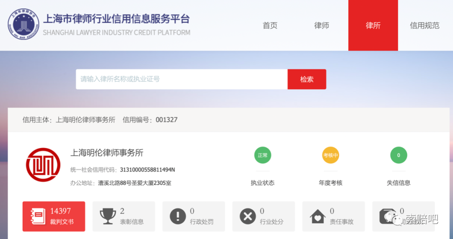Image resolution: width=453 pixels, height=239 pixels.
Task: Click the firm name heading 上海明伦律师事务所
Action: click(x=107, y=153)
